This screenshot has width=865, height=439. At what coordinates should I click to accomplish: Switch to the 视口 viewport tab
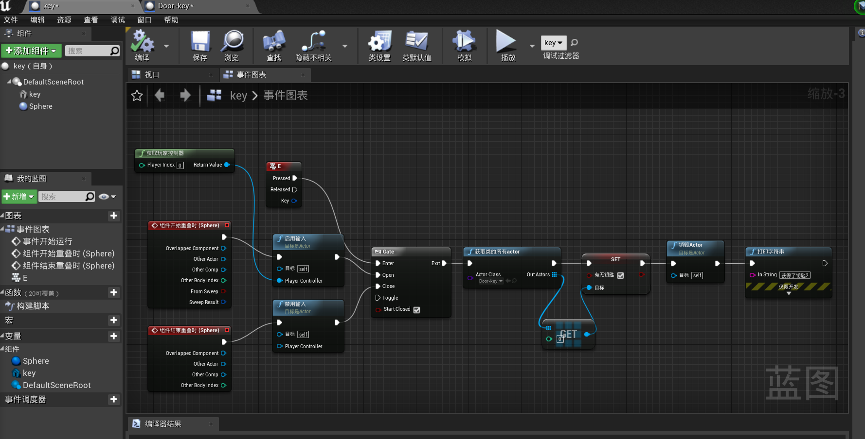[x=152, y=75]
